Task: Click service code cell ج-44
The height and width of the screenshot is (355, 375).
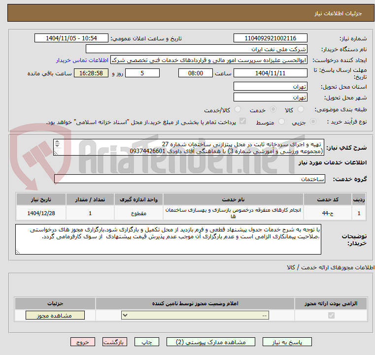Action: coord(328,213)
